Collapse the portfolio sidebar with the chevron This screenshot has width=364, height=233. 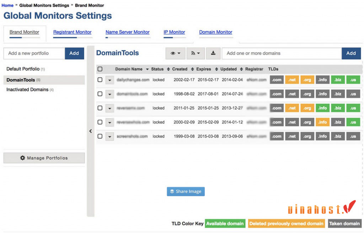pos(91,131)
